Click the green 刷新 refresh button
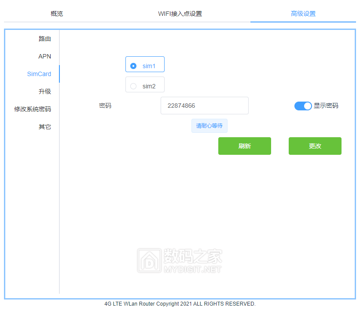Screen dimensions: 360x314 245,146
